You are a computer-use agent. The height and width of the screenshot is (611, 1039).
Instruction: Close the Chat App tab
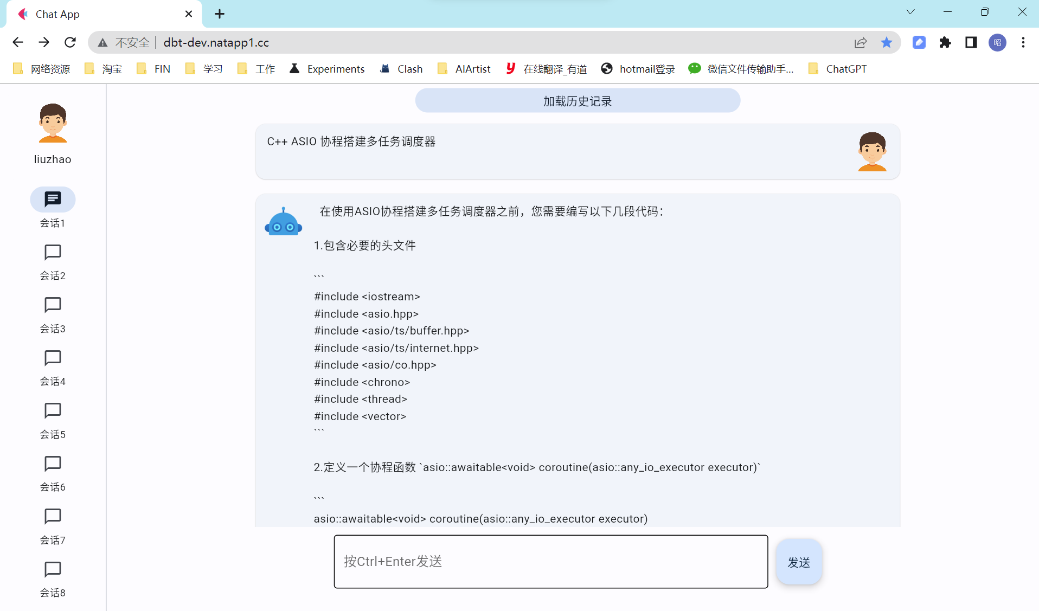pyautogui.click(x=189, y=14)
